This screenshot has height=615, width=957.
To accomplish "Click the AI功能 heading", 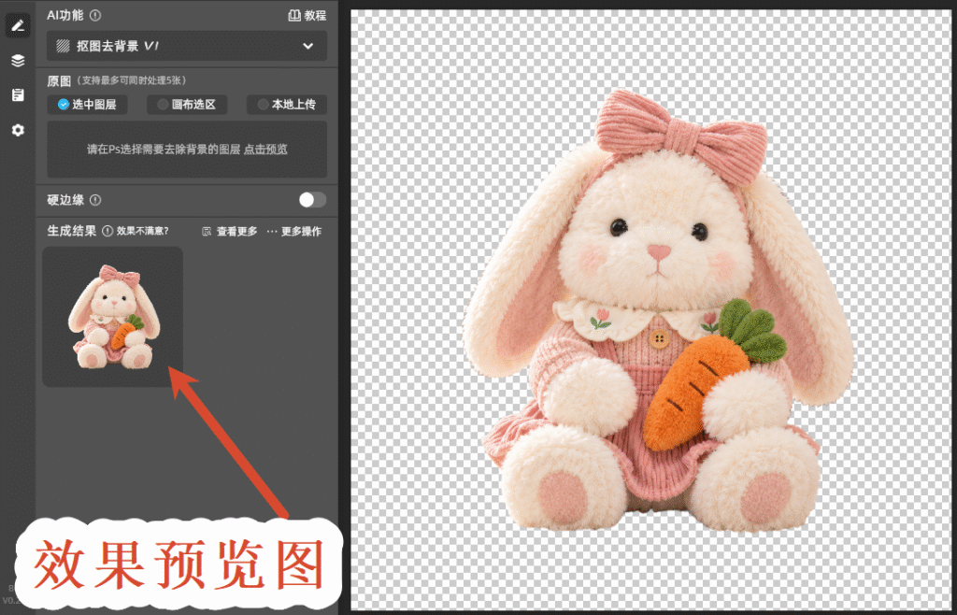I will coord(65,16).
